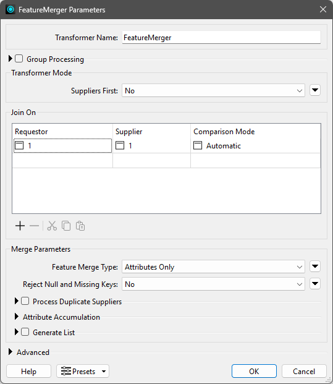Open the Suppliers First dropdown
The height and width of the screenshot is (384, 333).
tap(213, 91)
